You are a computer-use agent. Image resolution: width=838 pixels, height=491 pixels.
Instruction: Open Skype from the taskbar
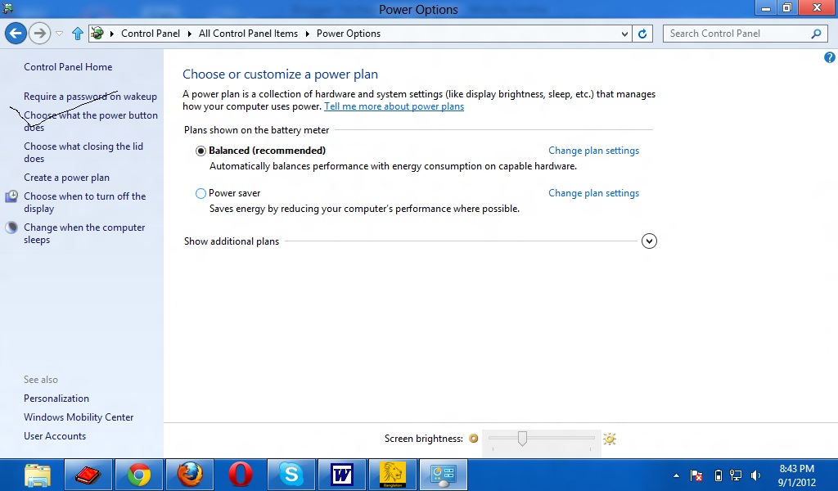pyautogui.click(x=291, y=475)
